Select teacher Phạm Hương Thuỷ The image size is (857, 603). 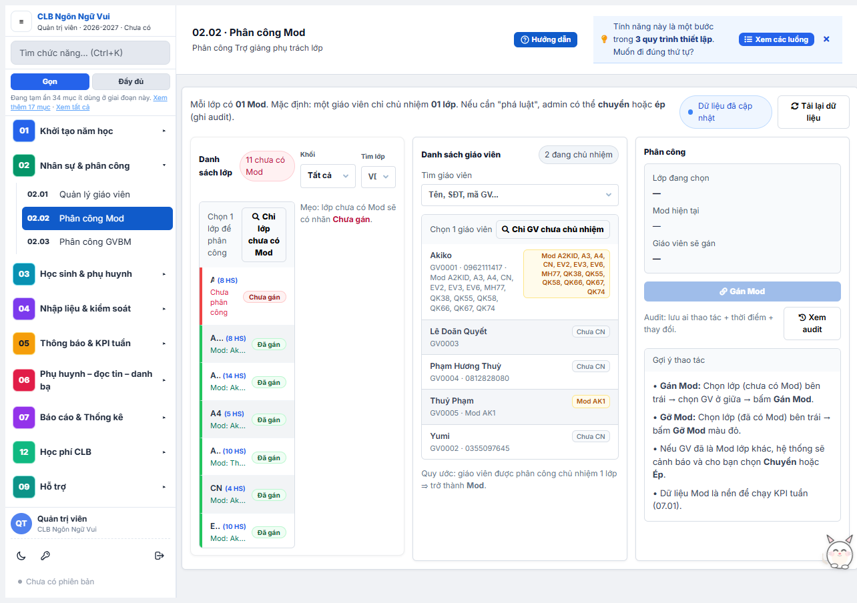pyautogui.click(x=520, y=372)
